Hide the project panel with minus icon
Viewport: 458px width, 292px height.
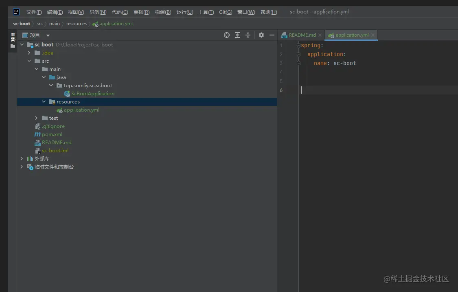(x=272, y=35)
